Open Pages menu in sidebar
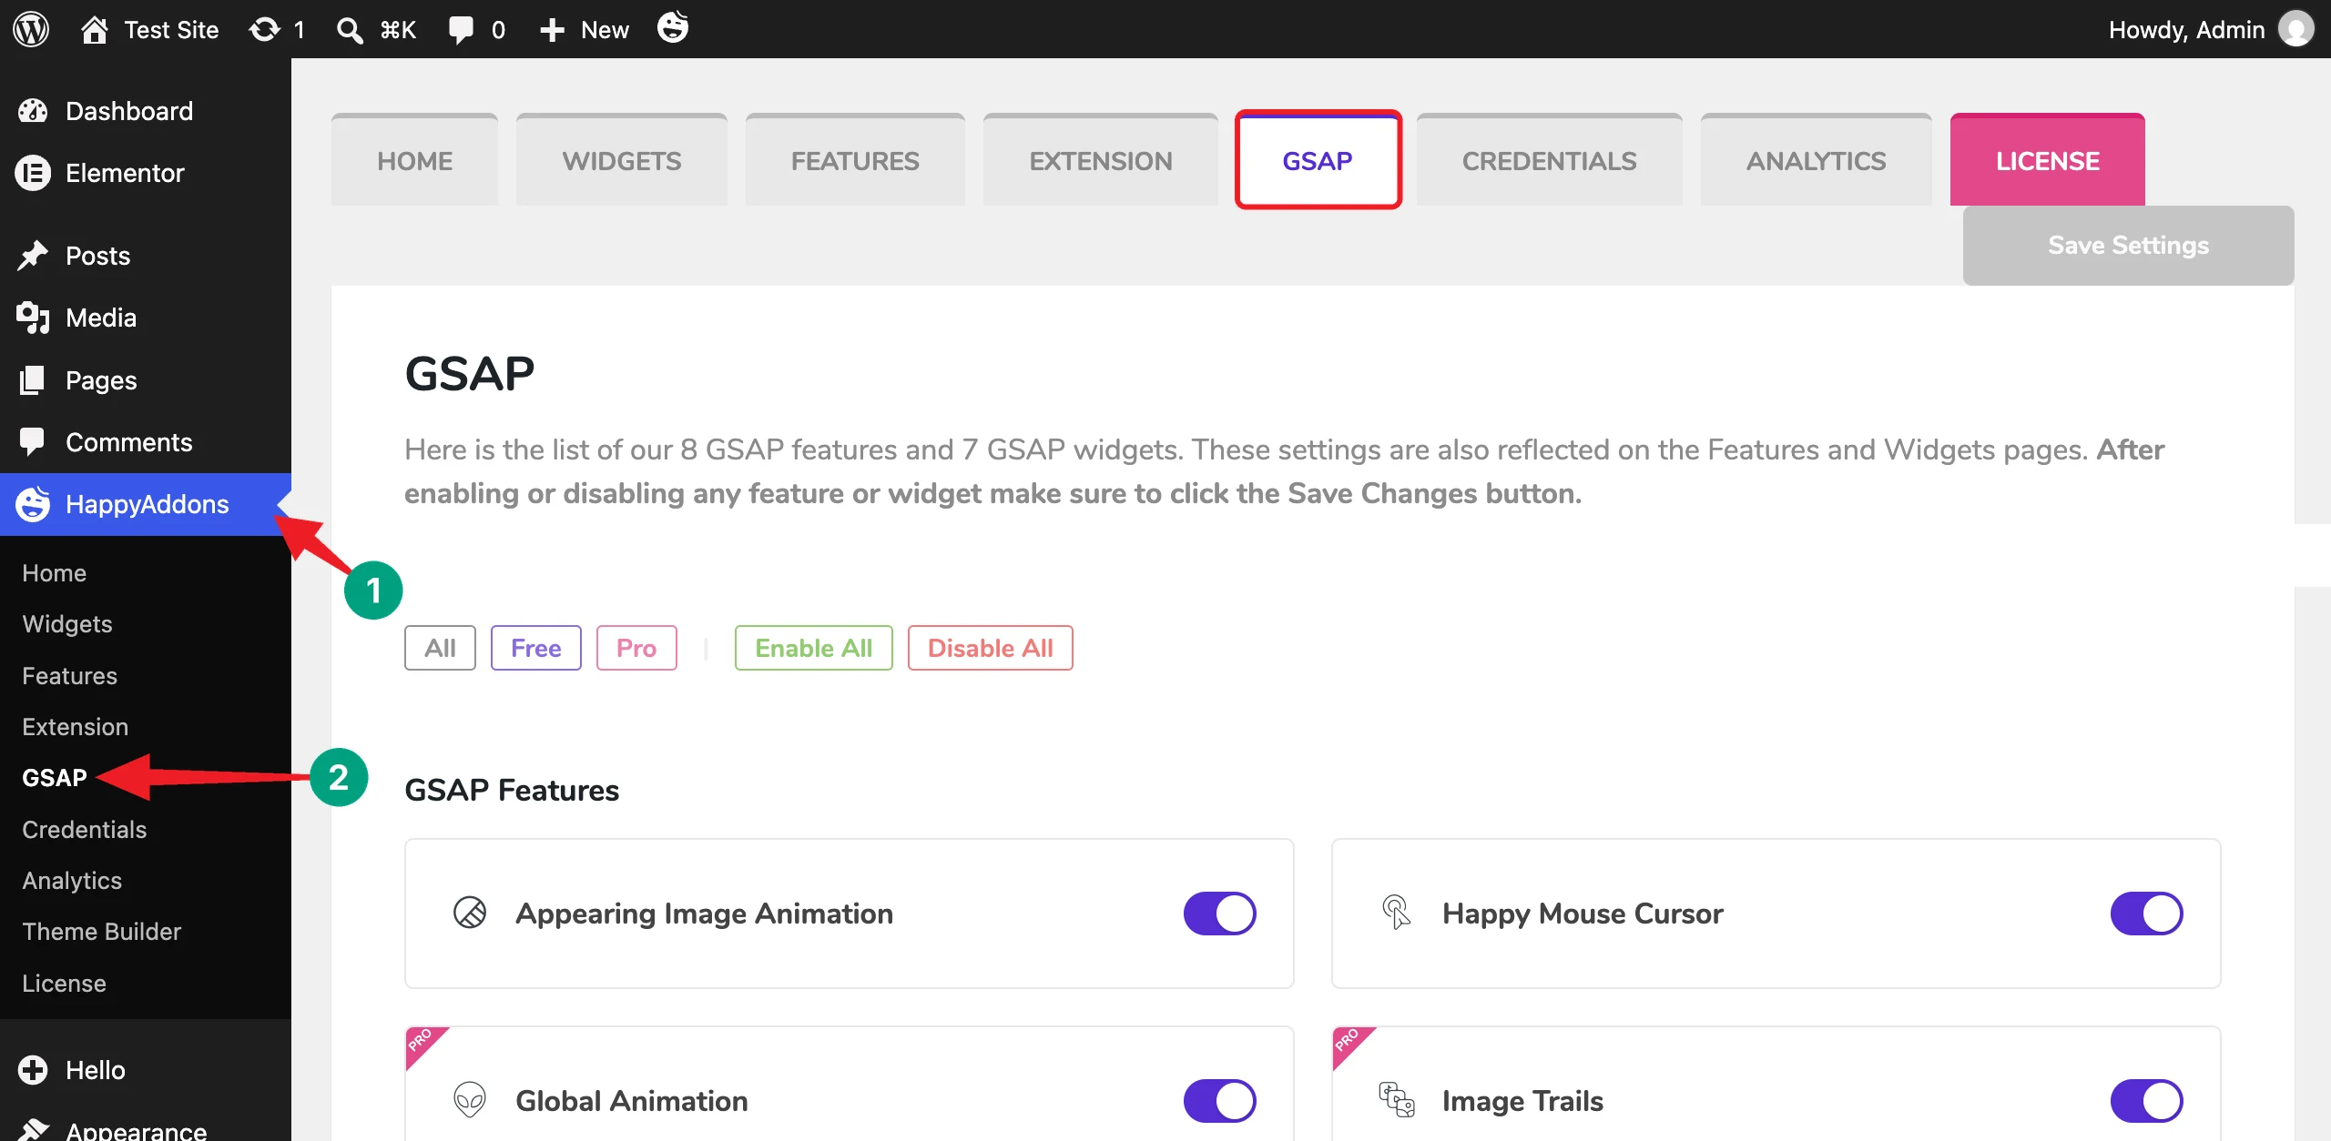The width and height of the screenshot is (2331, 1141). 146,380
